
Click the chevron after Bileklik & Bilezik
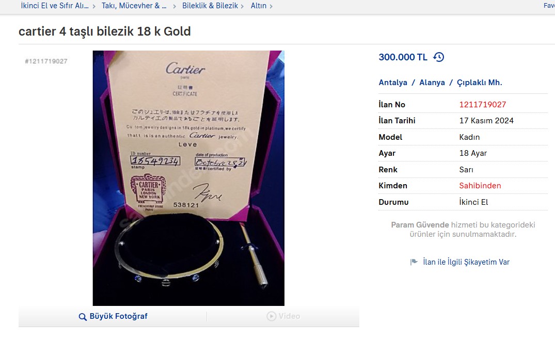coord(243,6)
